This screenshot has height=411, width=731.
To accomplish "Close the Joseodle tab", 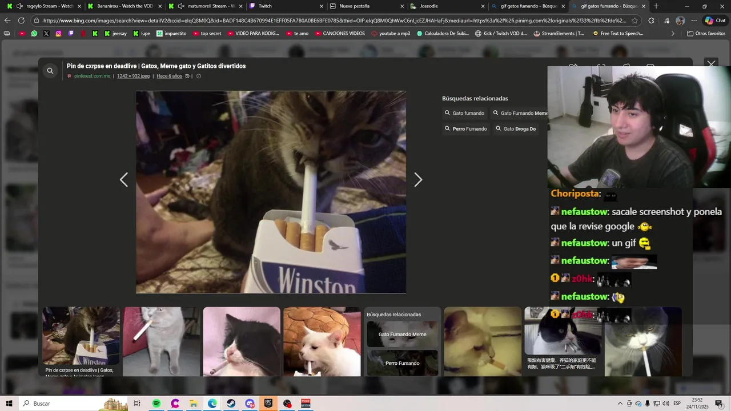I will coord(483,6).
